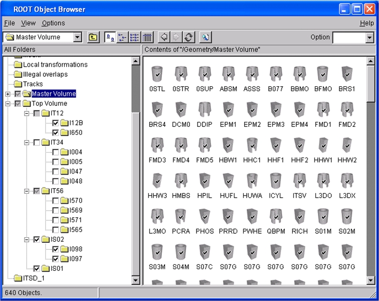The image size is (379, 301).
Task: Refresh the browser contents
Action: click(188, 37)
